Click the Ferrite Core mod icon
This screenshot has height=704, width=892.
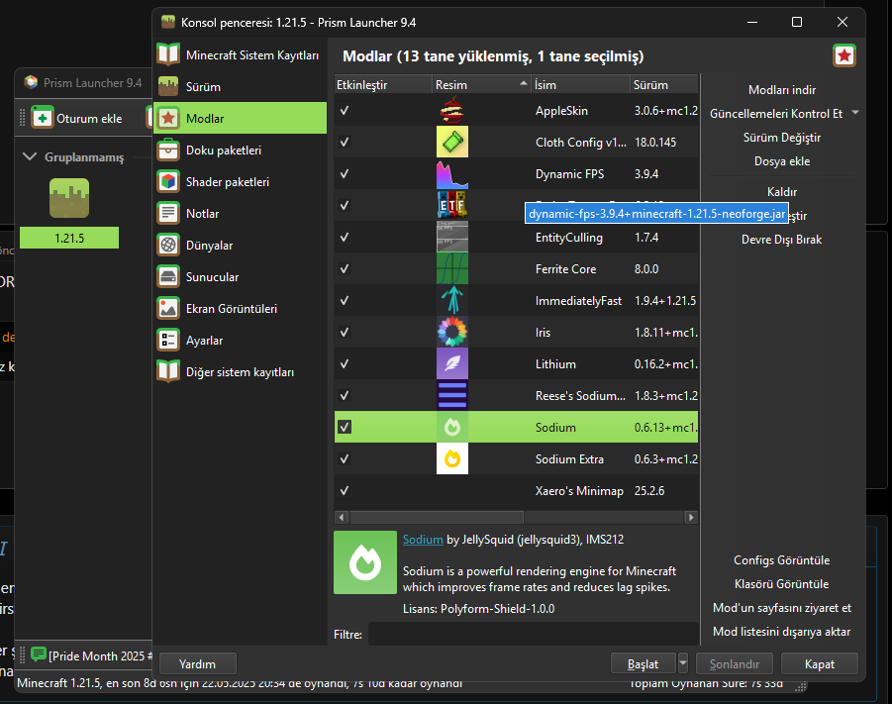tap(452, 268)
